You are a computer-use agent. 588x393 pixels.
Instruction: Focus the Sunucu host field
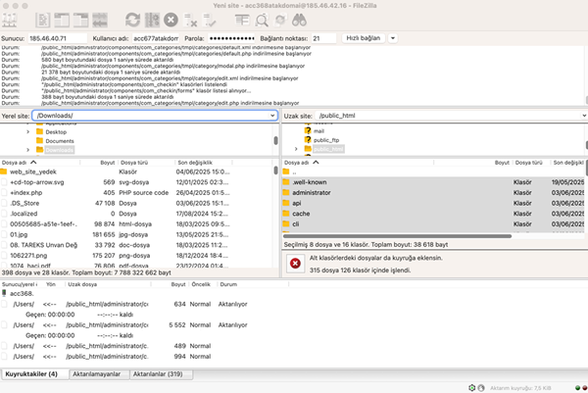(58, 38)
